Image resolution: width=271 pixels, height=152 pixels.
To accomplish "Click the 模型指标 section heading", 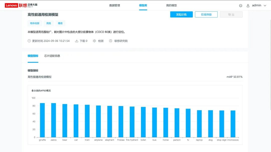I will (x=33, y=70).
